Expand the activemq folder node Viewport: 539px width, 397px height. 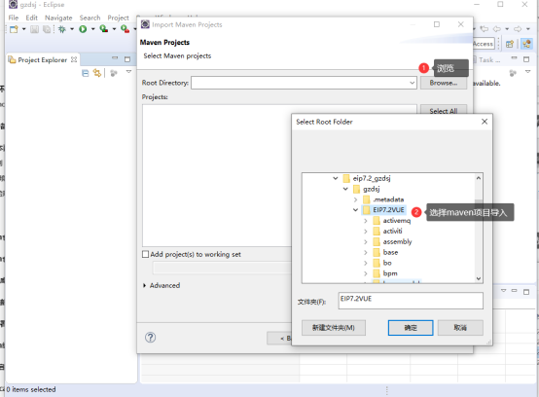[x=366, y=221]
